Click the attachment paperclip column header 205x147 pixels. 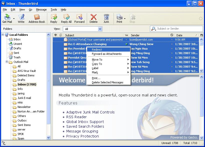(x=61, y=35)
